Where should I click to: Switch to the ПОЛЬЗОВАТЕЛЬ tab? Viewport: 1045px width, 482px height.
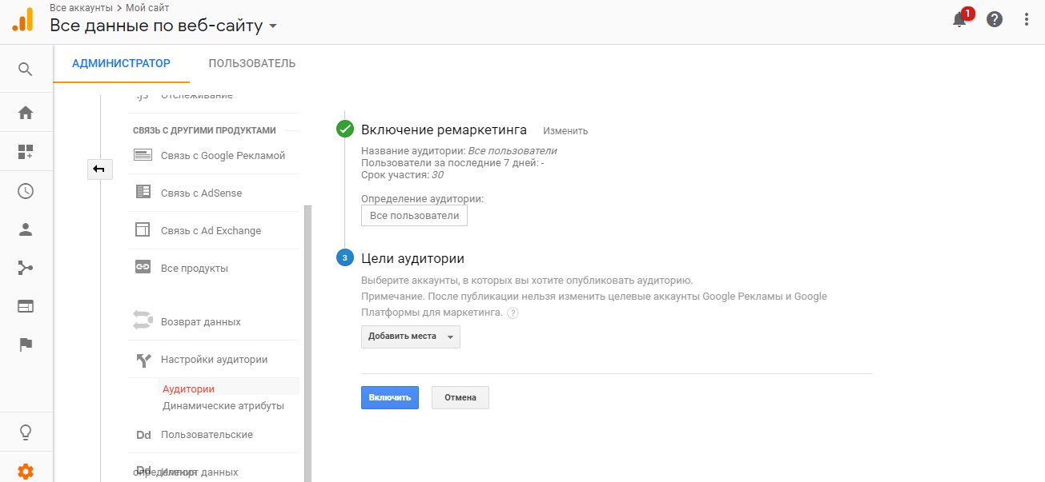tap(251, 62)
